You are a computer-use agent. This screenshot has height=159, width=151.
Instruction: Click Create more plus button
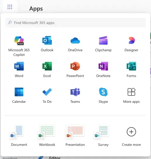coord(131,132)
